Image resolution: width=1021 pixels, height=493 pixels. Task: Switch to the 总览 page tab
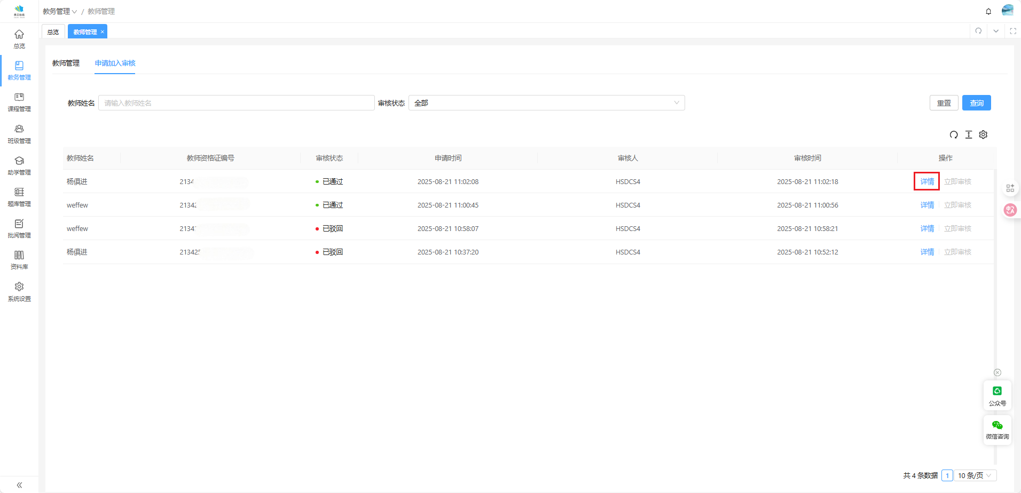coord(53,32)
